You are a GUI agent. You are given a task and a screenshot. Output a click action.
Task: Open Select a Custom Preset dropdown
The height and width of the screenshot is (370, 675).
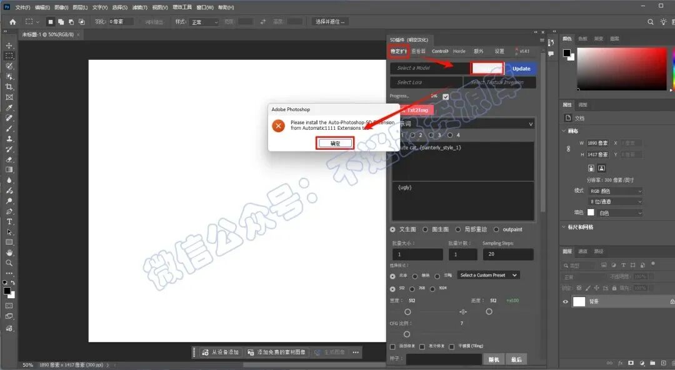point(488,275)
